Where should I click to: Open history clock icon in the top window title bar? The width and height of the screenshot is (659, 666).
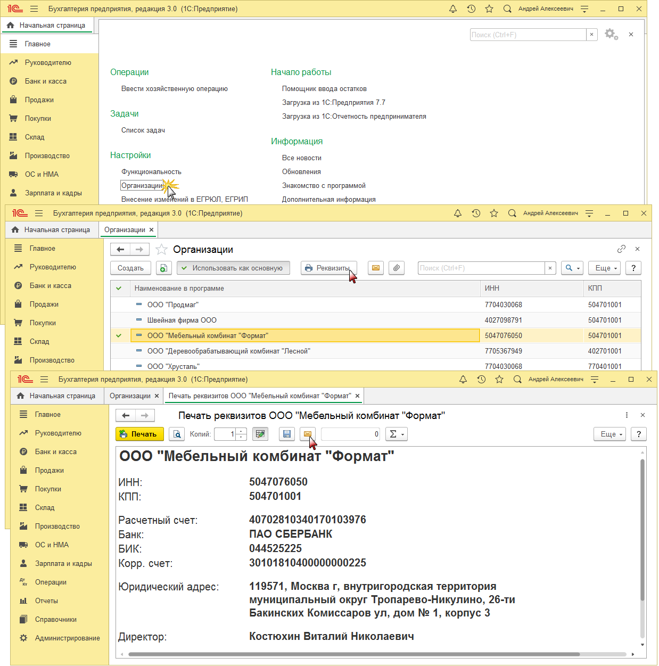tap(471, 9)
